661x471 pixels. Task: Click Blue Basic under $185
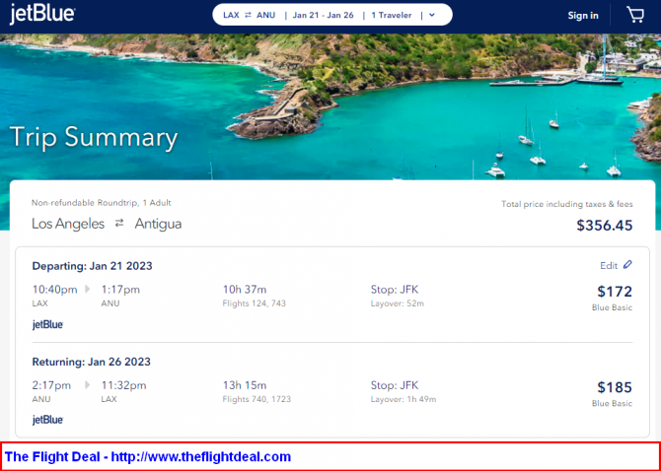[x=612, y=403]
